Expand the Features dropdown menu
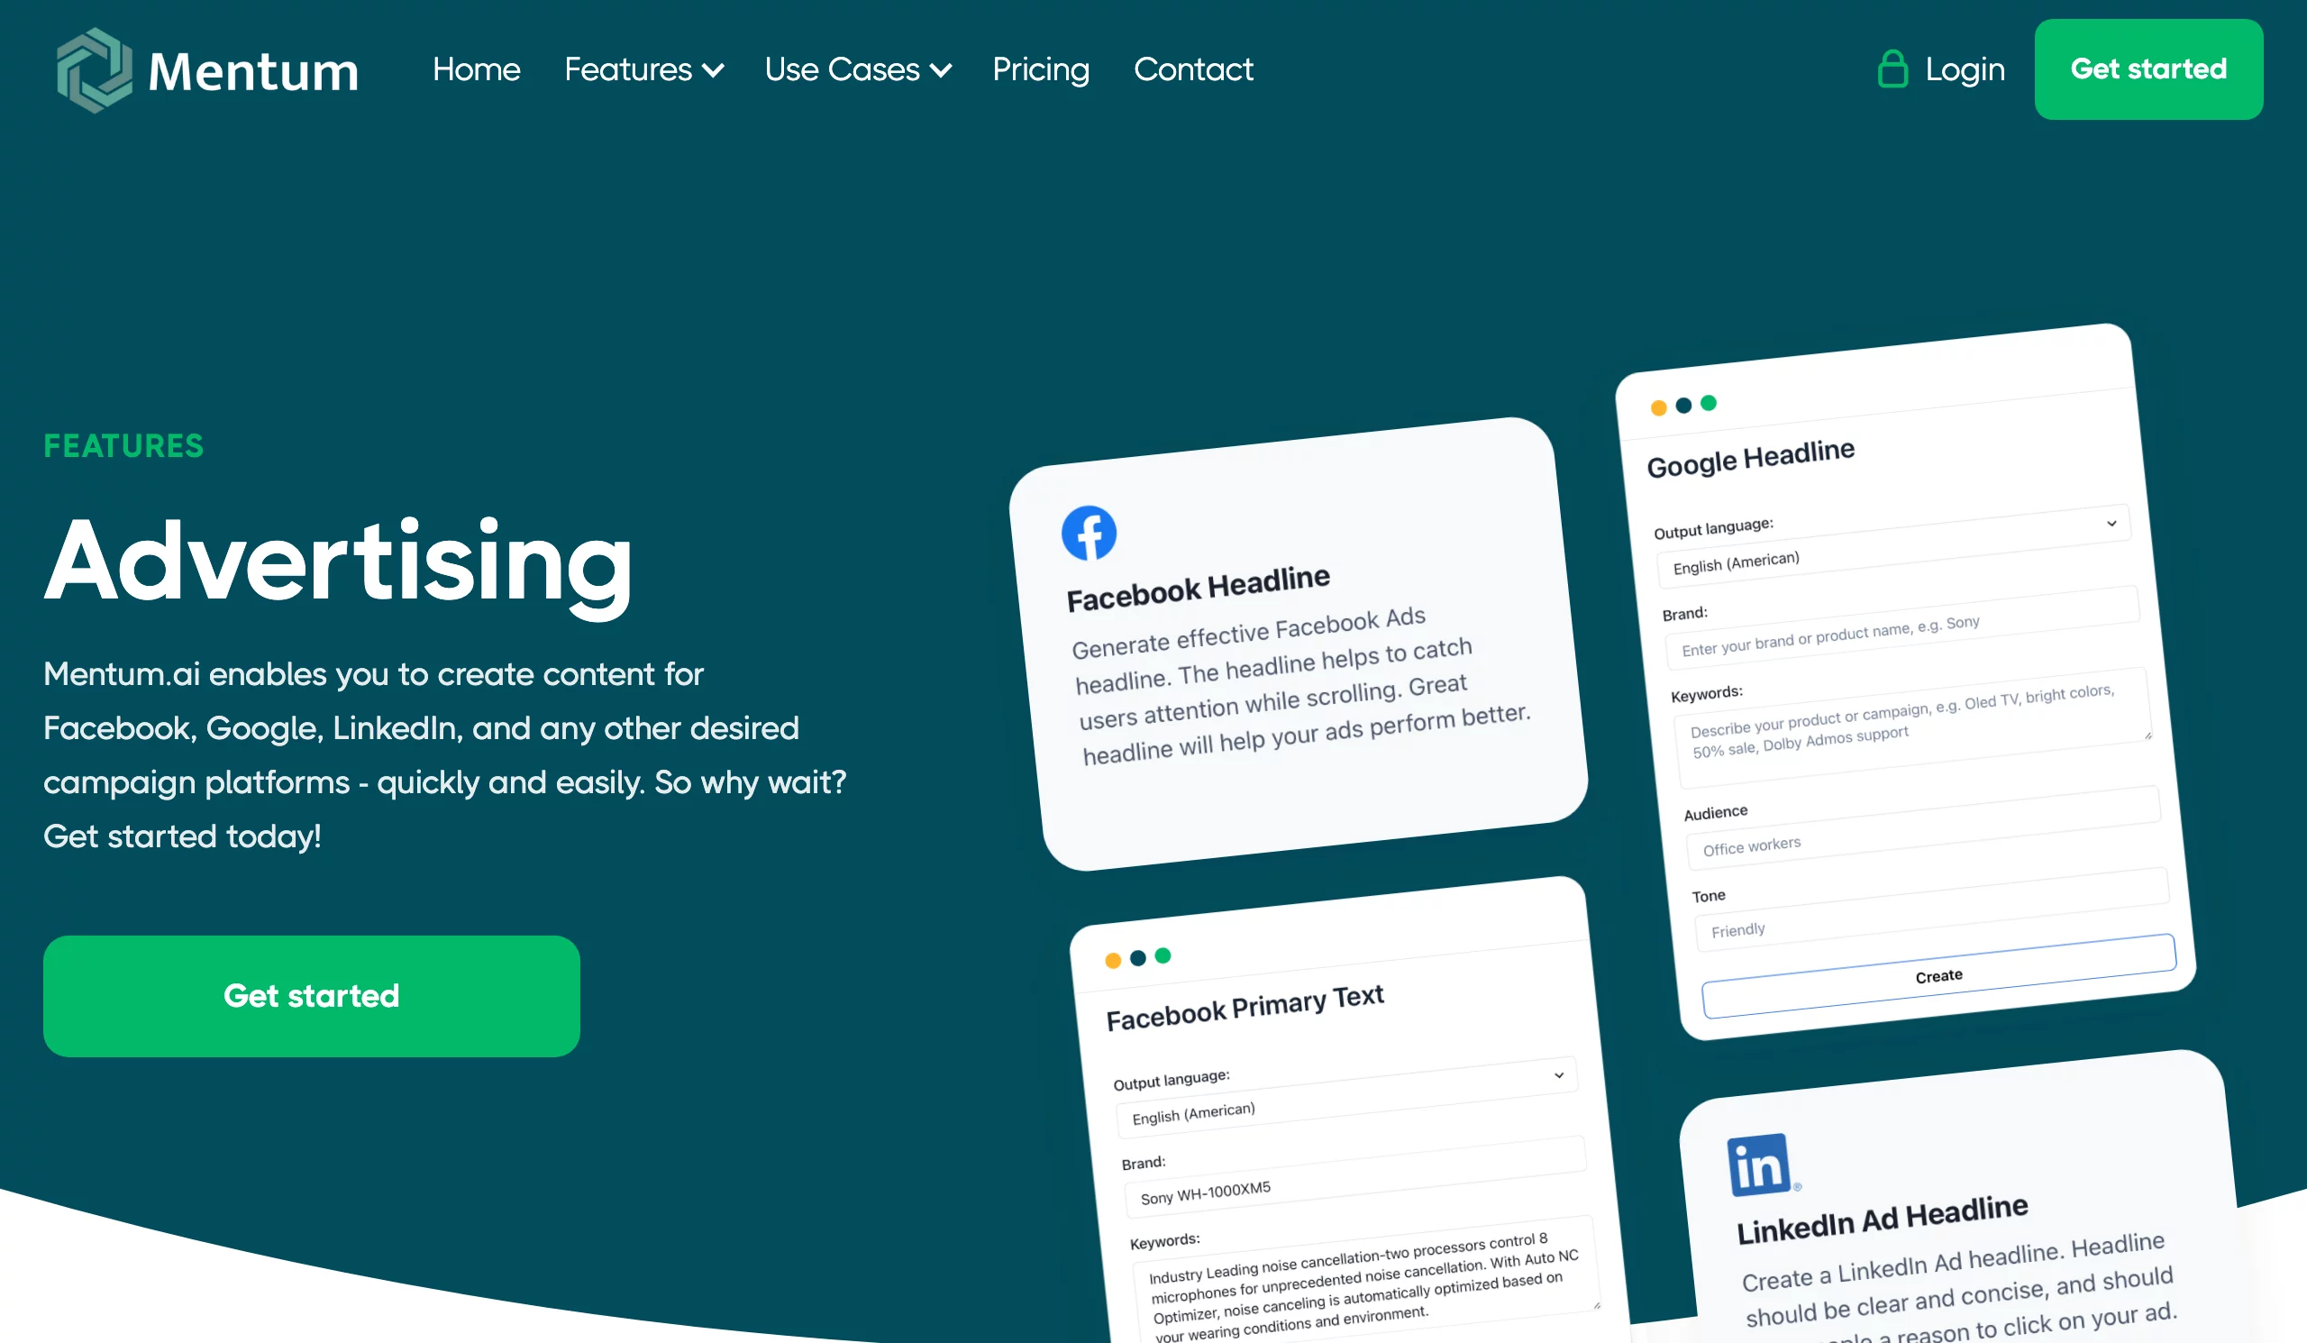The height and width of the screenshot is (1343, 2307). click(643, 69)
